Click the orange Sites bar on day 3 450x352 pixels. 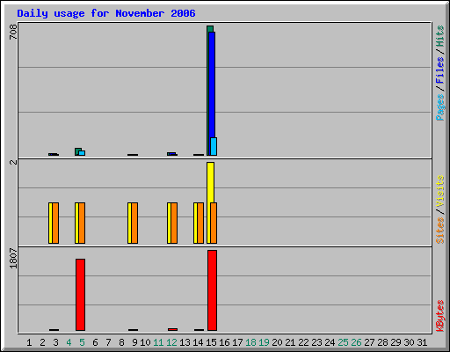pos(55,223)
